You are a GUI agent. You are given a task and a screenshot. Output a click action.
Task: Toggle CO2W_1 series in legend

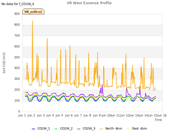coord(41,128)
